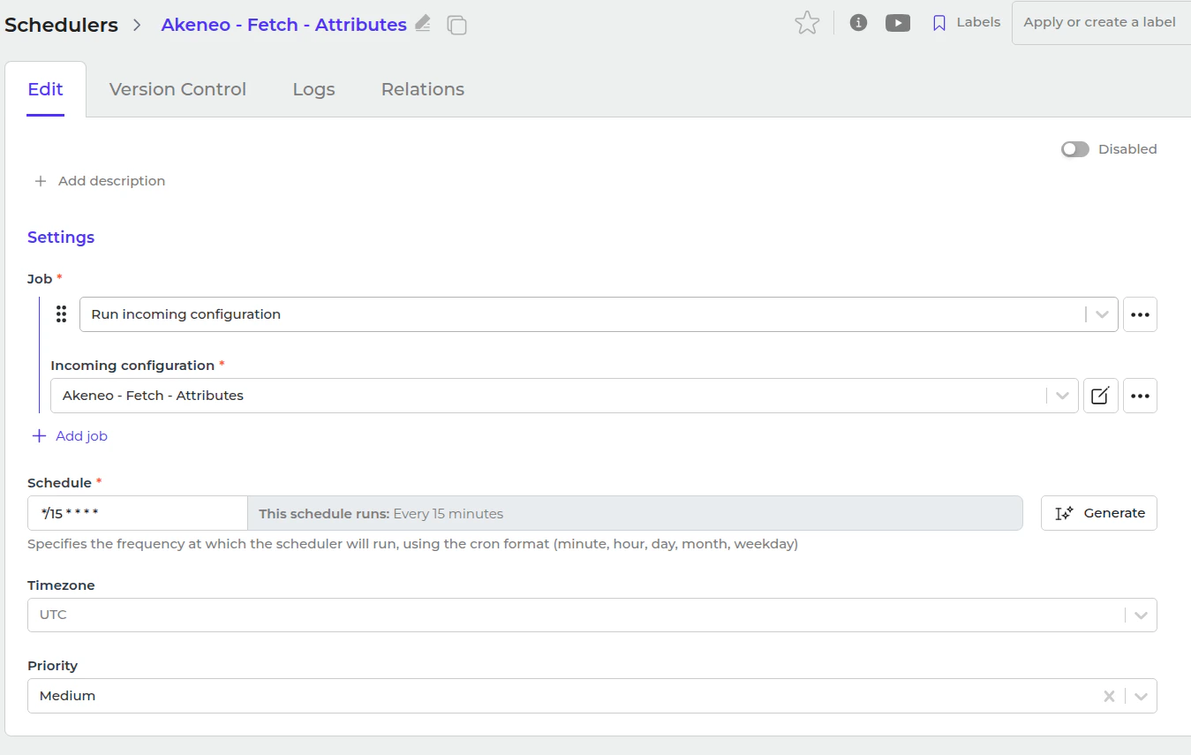Viewport: 1191px width, 755px height.
Task: Click the Generate schedule button
Action: coord(1099,513)
